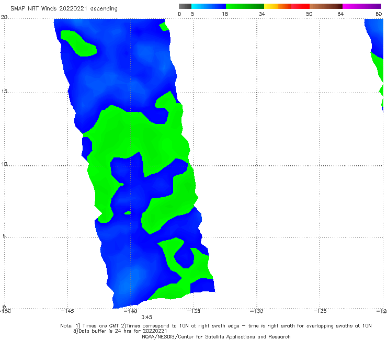Viewport: 387px width, 340px height.
Task: Click the note line starting 'Note: 1) Times are GMT'
Action: tap(216, 326)
